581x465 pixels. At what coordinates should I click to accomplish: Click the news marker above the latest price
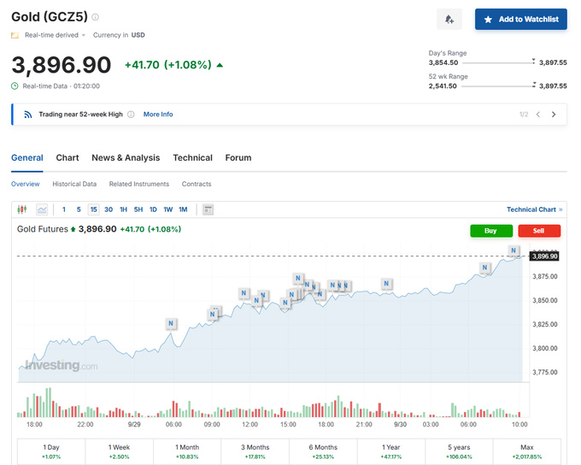[x=514, y=250]
